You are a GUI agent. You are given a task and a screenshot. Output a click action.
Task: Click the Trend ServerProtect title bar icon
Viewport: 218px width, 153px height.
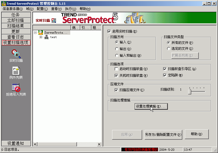(x=4, y=3)
